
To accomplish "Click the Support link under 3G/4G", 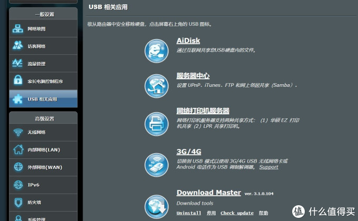I will tap(268, 167).
